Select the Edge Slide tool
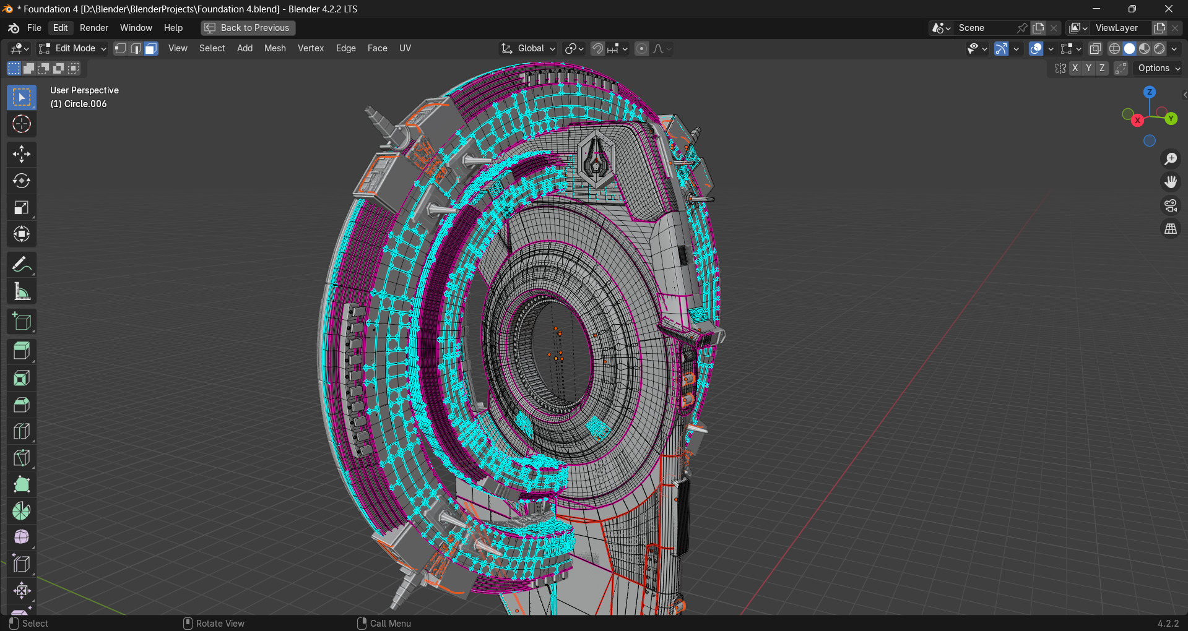 tap(22, 564)
